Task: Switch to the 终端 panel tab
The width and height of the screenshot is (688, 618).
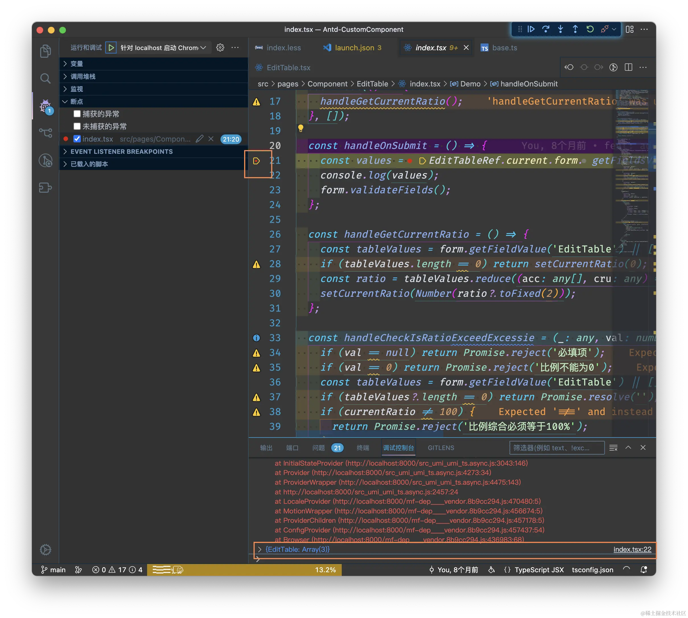Action: point(363,448)
